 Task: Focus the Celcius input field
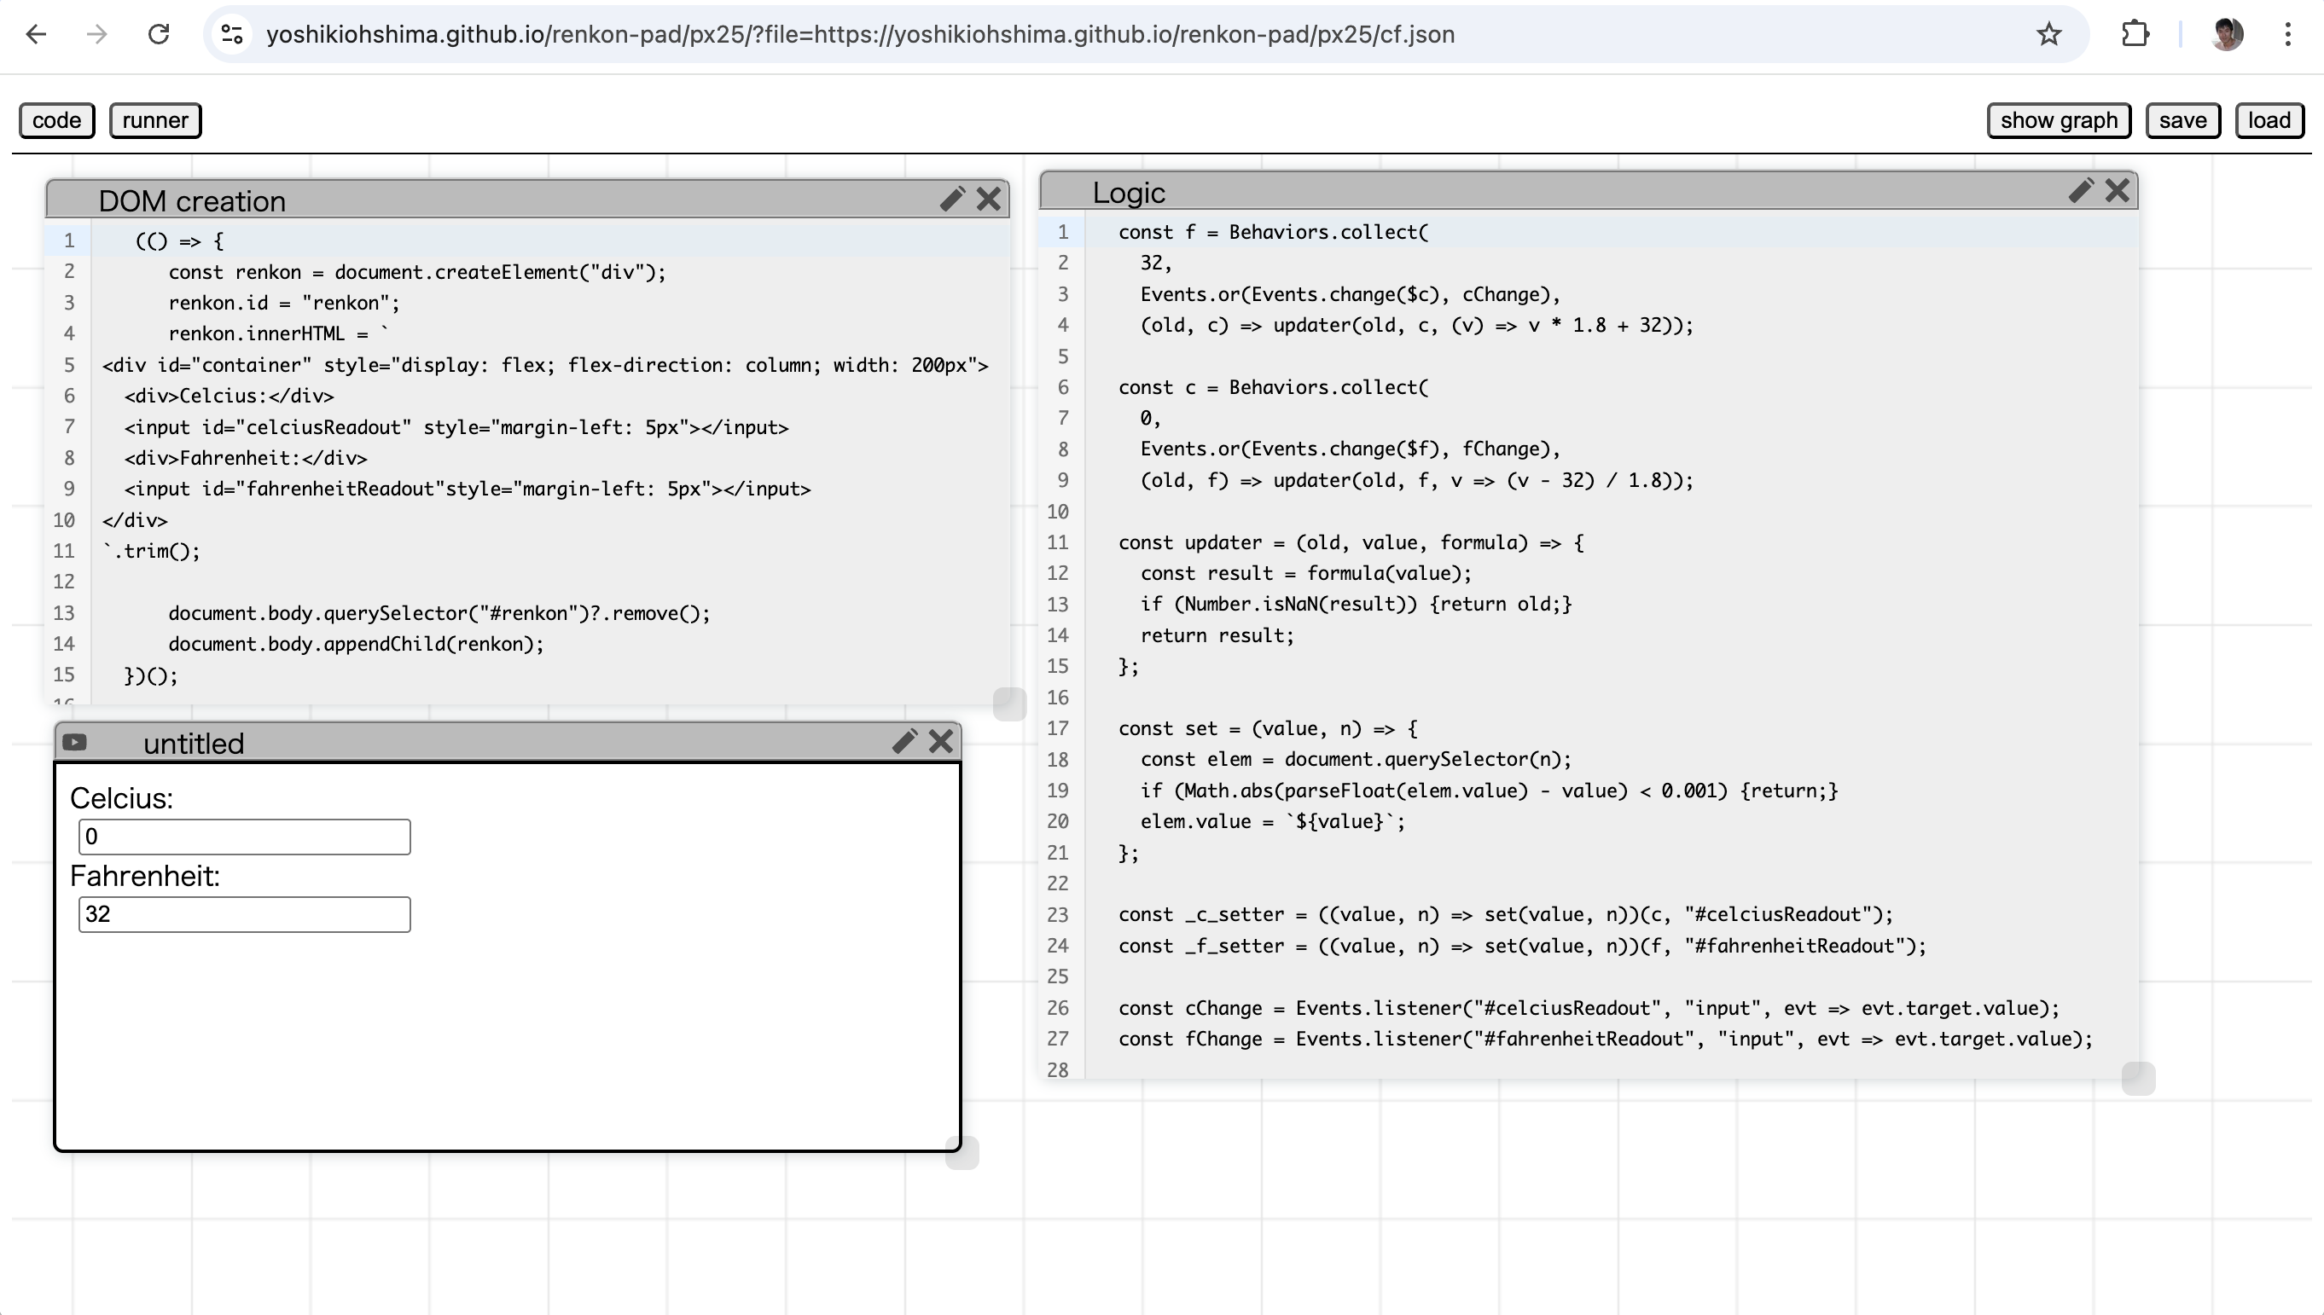point(245,837)
